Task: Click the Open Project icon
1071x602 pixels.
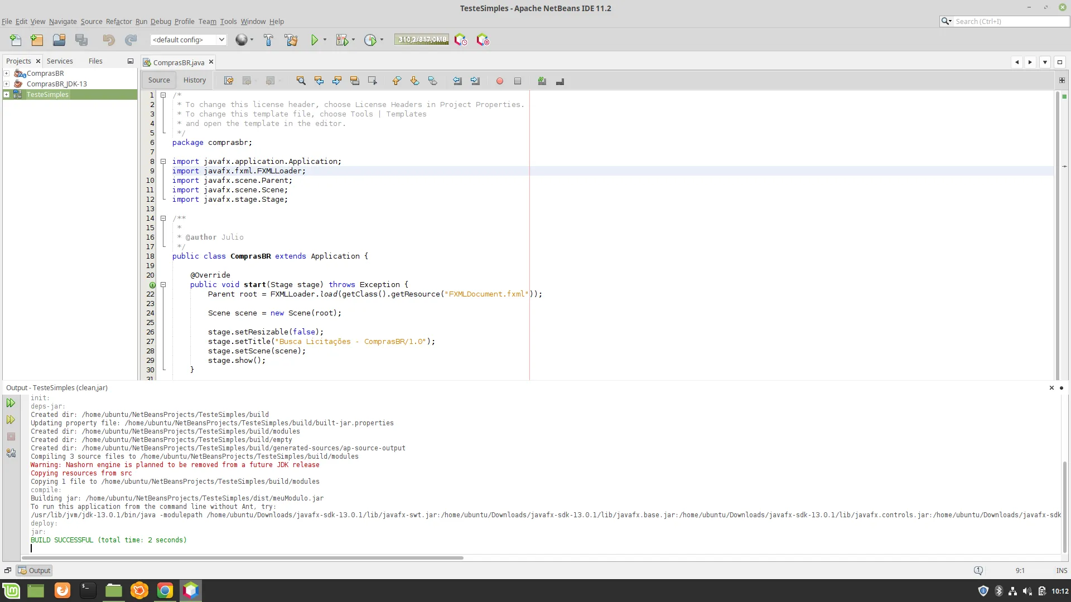Action: pyautogui.click(x=59, y=40)
